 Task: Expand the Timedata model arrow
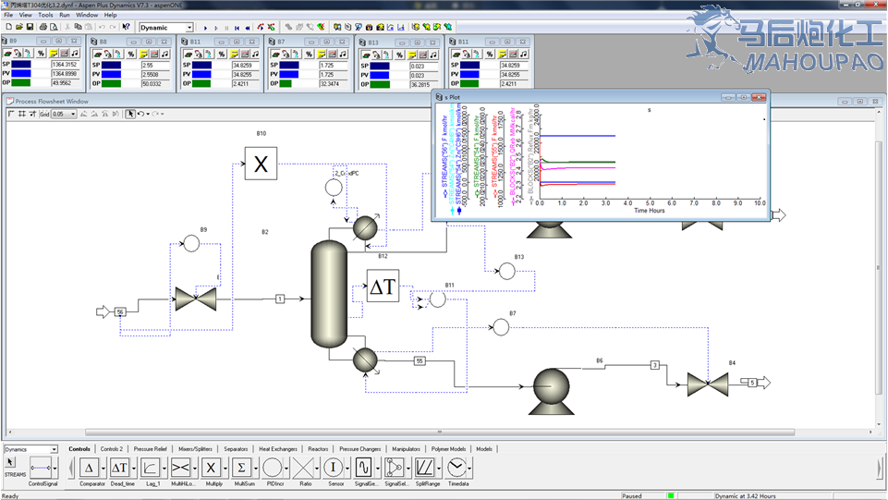(x=470, y=468)
